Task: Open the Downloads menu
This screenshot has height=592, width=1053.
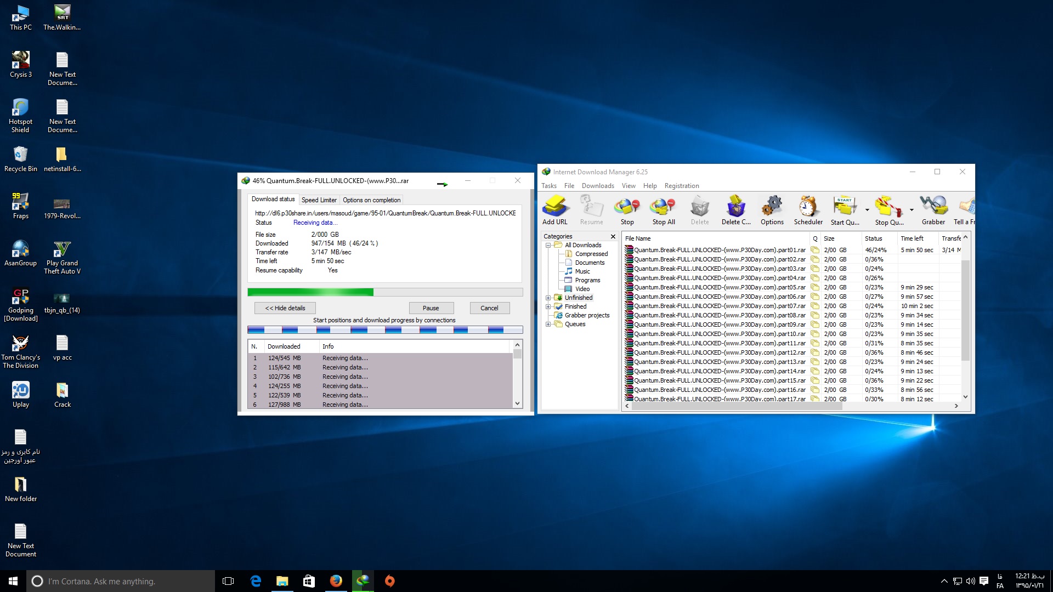Action: (x=598, y=186)
